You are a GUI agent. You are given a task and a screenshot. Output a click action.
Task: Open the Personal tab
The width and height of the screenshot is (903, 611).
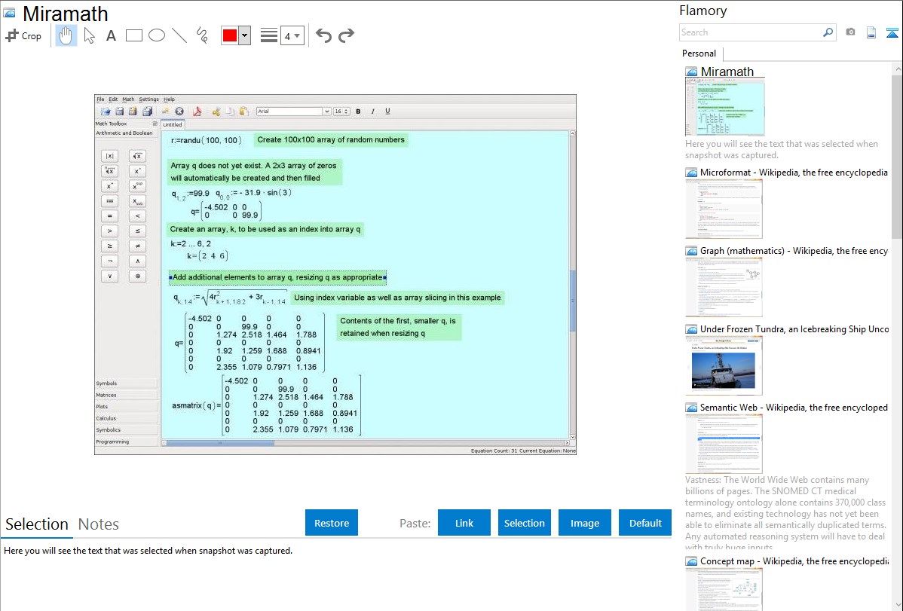[x=699, y=53]
